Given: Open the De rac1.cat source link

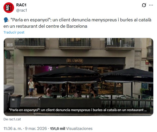Looking at the screenshot, I should (x=12, y=119).
